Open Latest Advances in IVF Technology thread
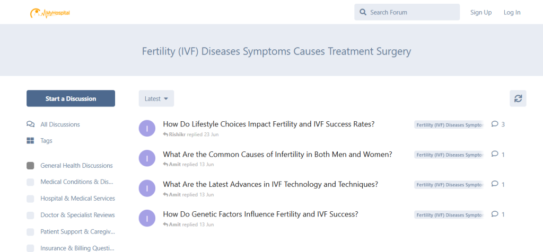Screen dimensions: 543x252 coord(270,184)
